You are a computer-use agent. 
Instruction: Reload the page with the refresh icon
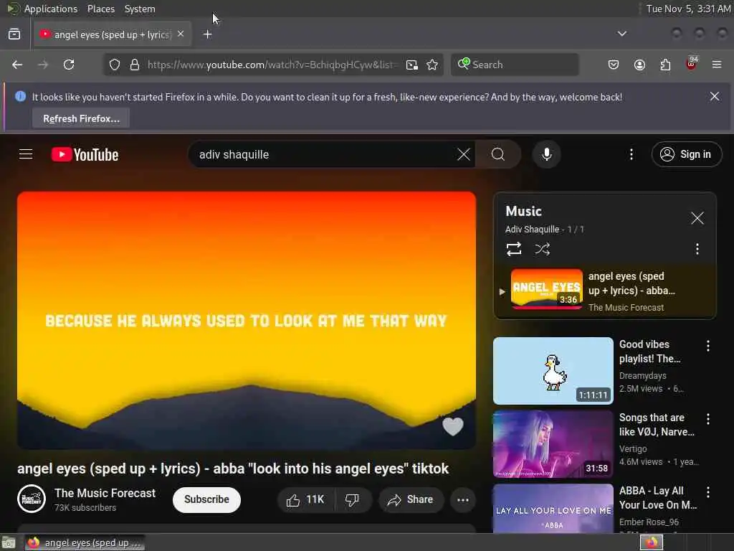tap(69, 65)
